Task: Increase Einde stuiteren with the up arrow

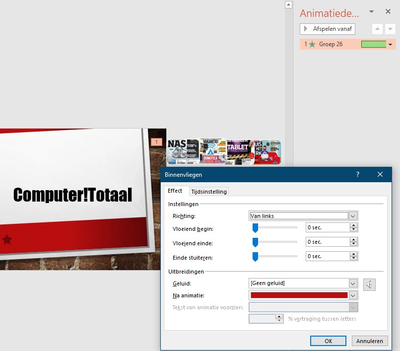Action: [x=353, y=254]
